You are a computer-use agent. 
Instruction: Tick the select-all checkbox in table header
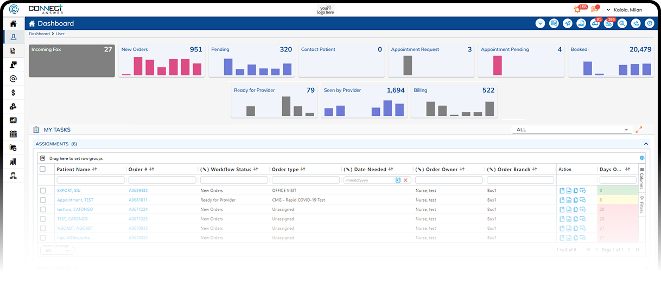click(x=43, y=169)
